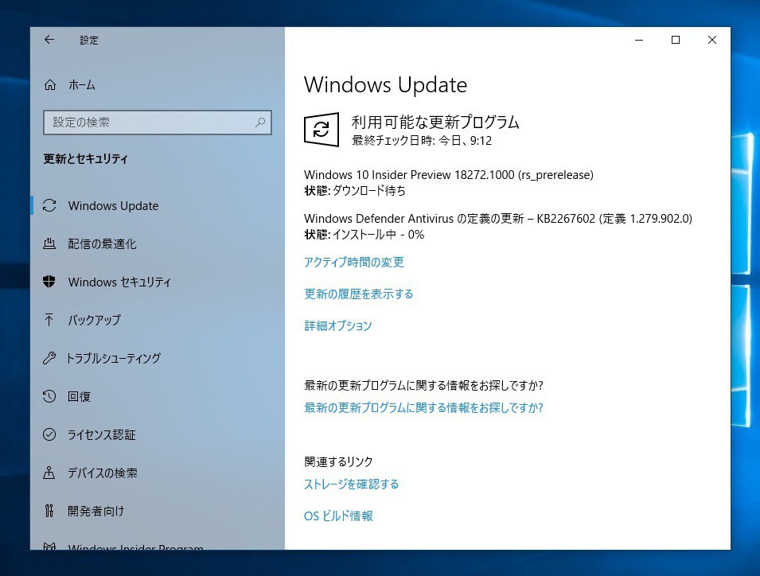Click Windows 10 Insider Preview 18272.1000 text
Image resolution: width=760 pixels, height=576 pixels.
[448, 175]
